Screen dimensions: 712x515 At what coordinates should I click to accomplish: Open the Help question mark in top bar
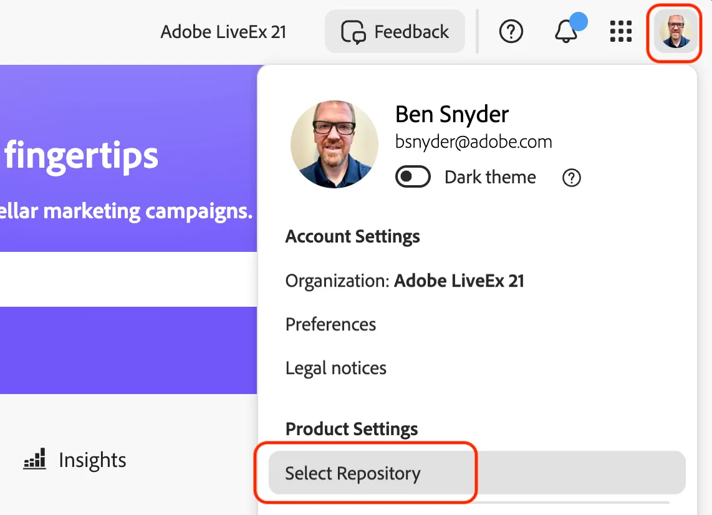point(511,32)
